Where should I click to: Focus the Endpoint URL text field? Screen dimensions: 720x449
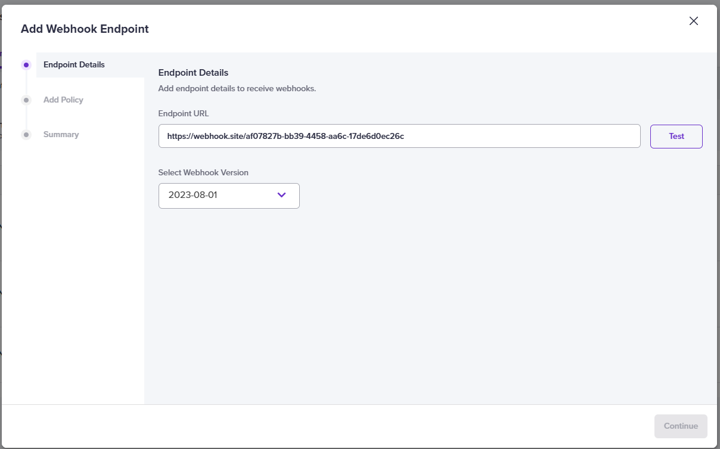[x=399, y=136]
